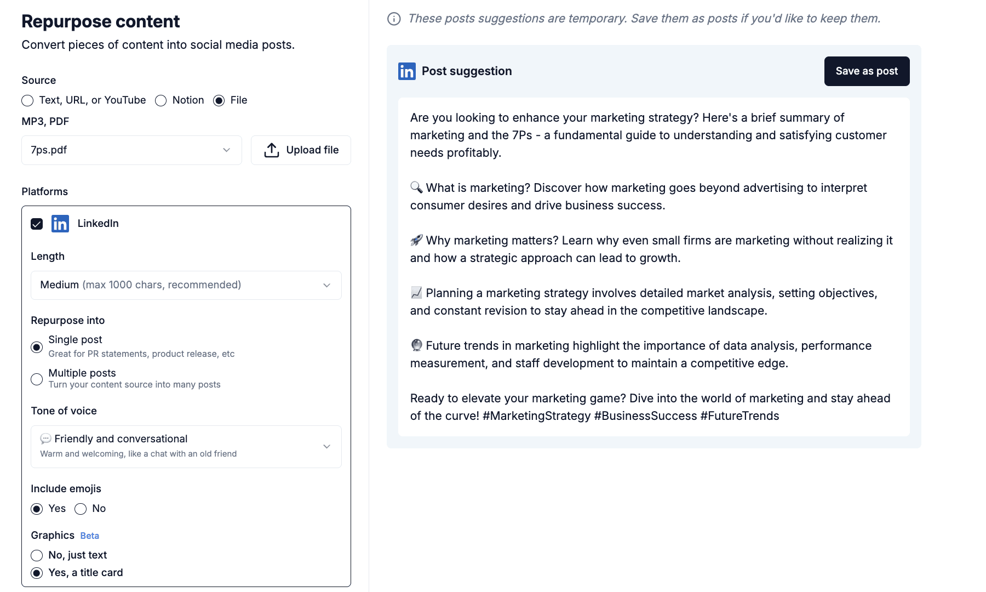Click the Upload file button
Viewport: 986px width, 592px height.
[301, 150]
